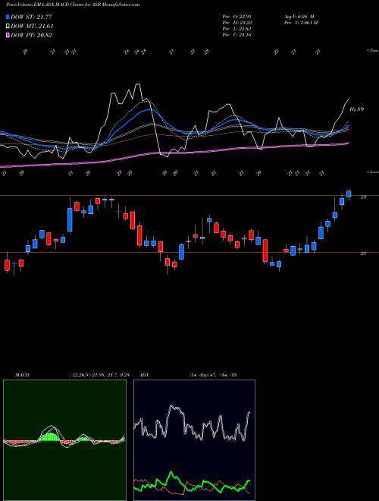Select the 'DOW ST: 21.77' legend label
Image resolution: width=379 pixels, height=501 pixels.
click(x=32, y=17)
